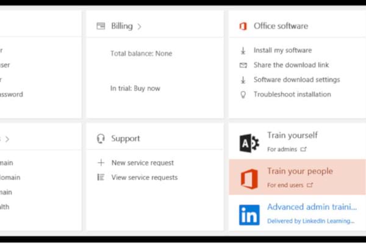Open Install my software link

[x=282, y=50]
